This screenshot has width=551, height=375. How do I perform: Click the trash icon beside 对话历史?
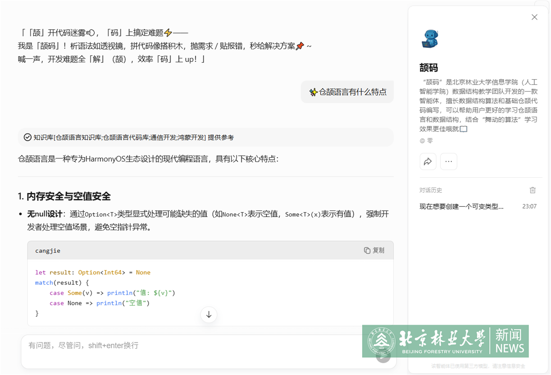(x=532, y=190)
